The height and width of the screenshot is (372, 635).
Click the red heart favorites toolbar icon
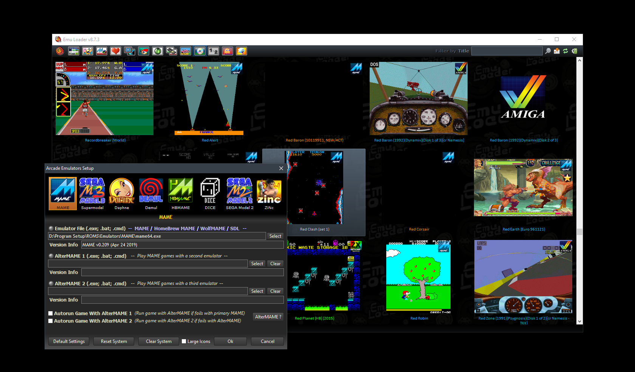116,51
